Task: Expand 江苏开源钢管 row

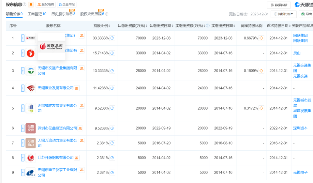Action: click(x=23, y=158)
